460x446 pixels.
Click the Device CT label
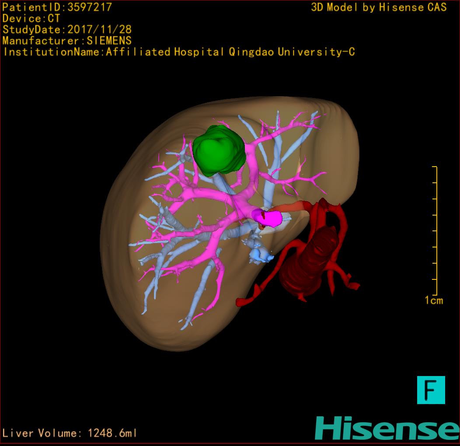tap(31, 18)
